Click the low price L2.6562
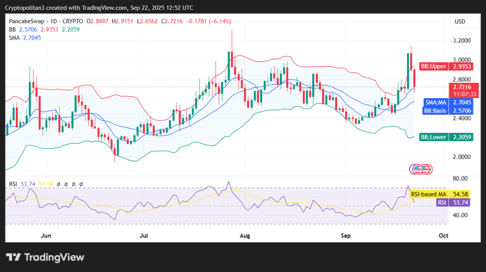Viewport: 486px width, 272px height. 147,21
